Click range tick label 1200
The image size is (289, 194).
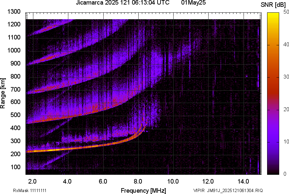point(14,24)
